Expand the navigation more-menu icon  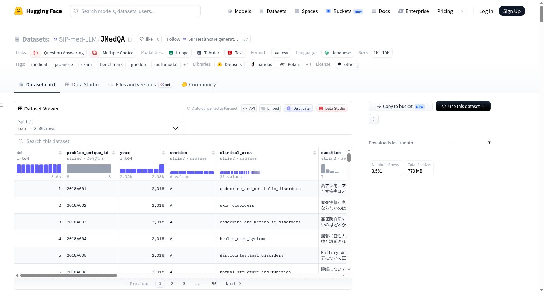tap(464, 11)
